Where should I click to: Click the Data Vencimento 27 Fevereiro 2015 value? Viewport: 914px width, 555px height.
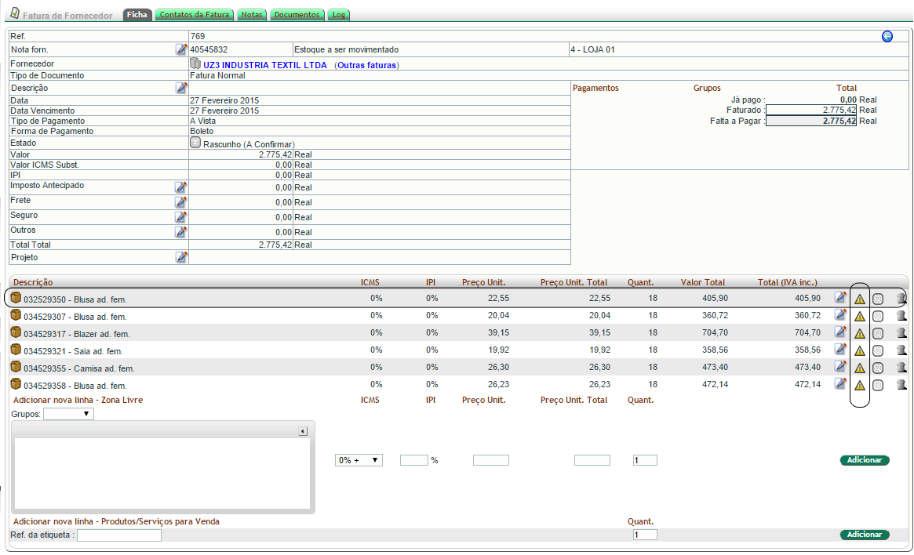[x=224, y=111]
